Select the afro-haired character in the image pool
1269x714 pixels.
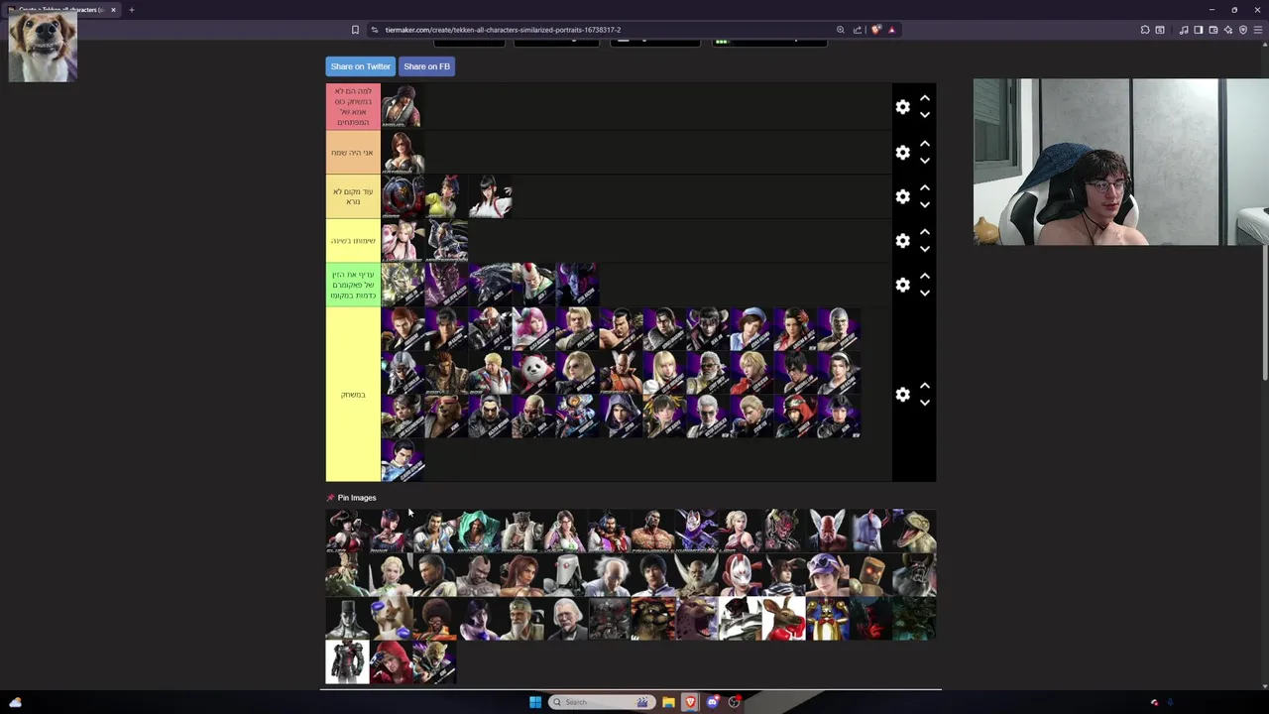click(x=434, y=619)
